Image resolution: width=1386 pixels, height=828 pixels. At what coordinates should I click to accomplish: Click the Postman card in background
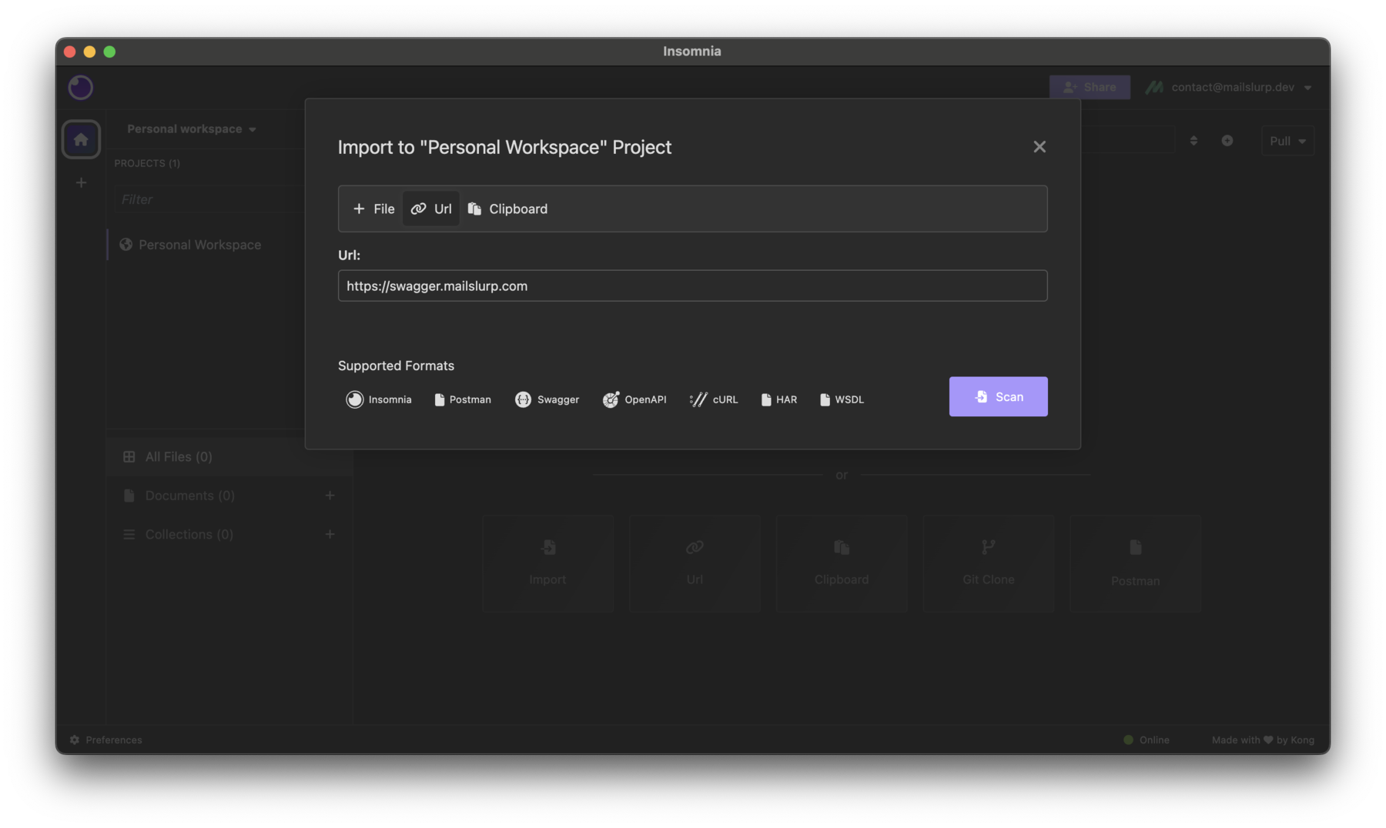click(1135, 563)
